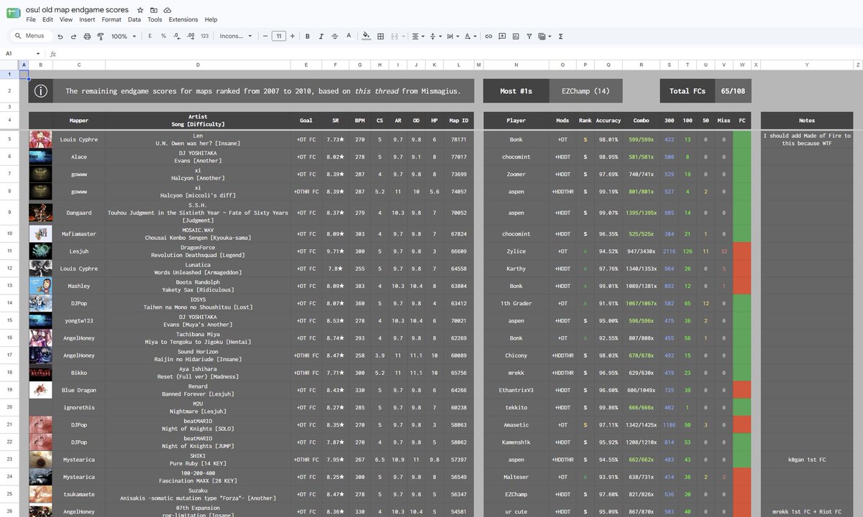
Task: Print the spreadsheet via printer icon
Action: pos(88,36)
